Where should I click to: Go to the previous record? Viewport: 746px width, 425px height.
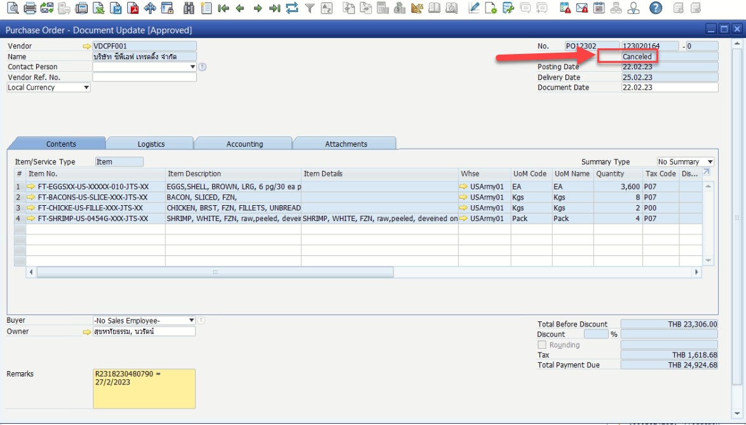tap(240, 8)
